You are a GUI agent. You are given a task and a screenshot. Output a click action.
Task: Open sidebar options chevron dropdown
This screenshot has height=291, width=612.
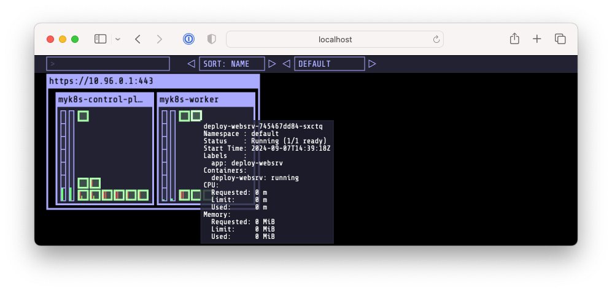click(118, 39)
